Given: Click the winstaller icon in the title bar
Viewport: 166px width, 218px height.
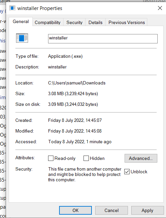Looking at the screenshot, I should [x=12, y=8].
